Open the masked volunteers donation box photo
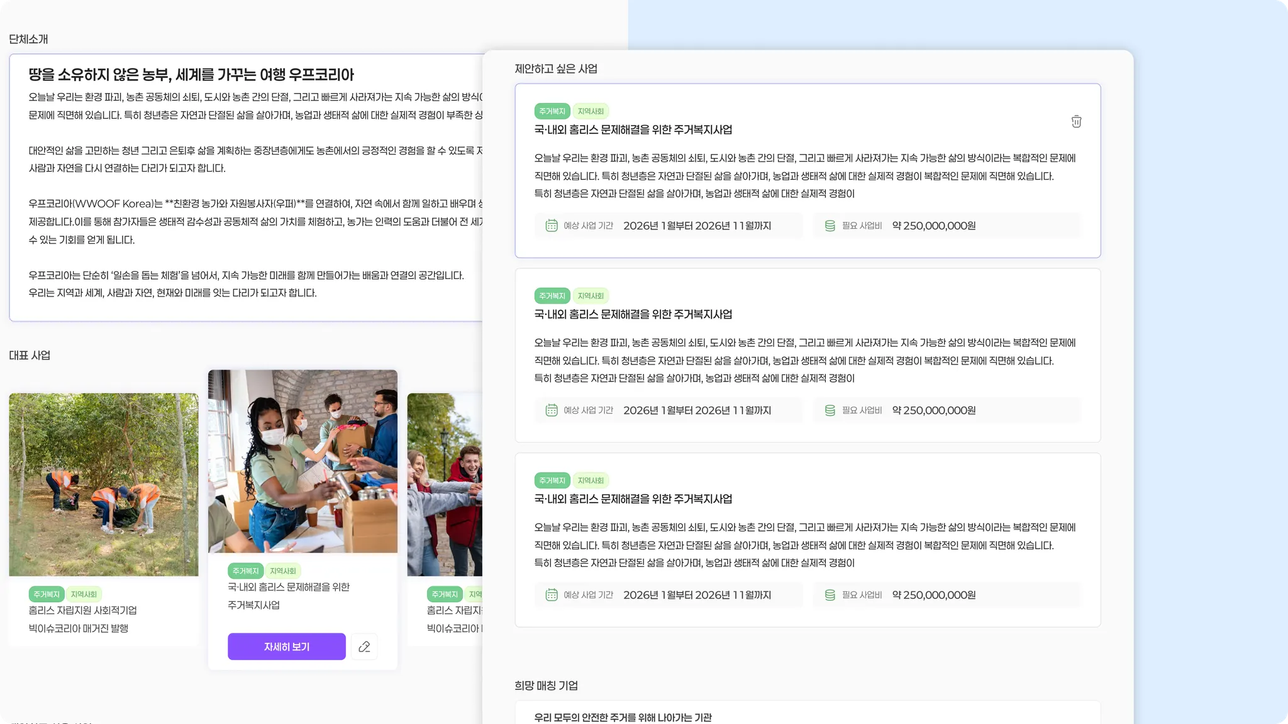Image resolution: width=1288 pixels, height=724 pixels. (x=303, y=461)
